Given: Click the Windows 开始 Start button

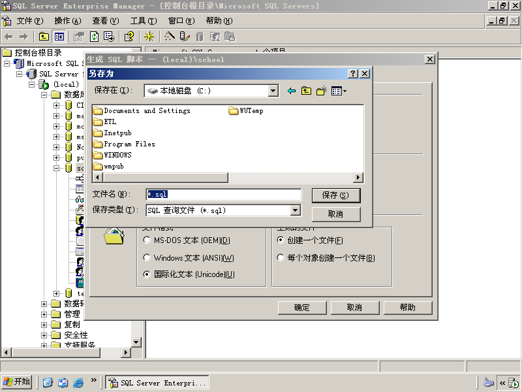Looking at the screenshot, I should [17, 382].
